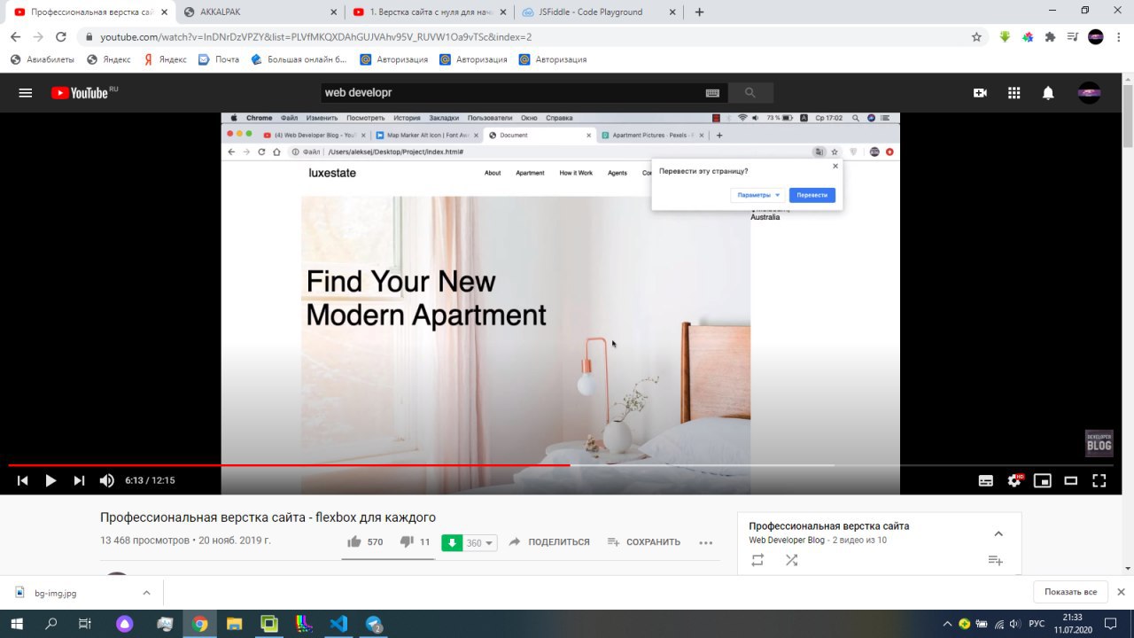Switch to miniplayer mode

click(1043, 480)
